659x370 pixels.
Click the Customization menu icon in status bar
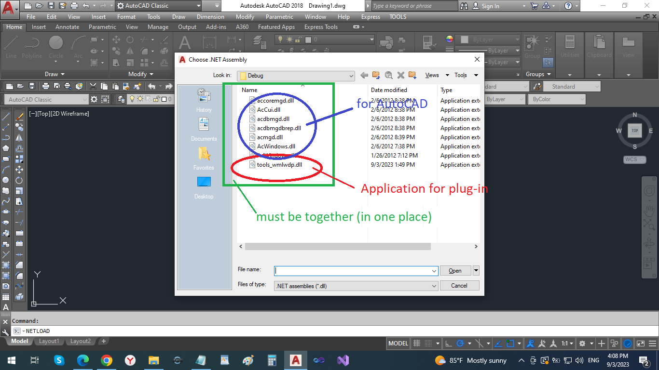tap(652, 344)
